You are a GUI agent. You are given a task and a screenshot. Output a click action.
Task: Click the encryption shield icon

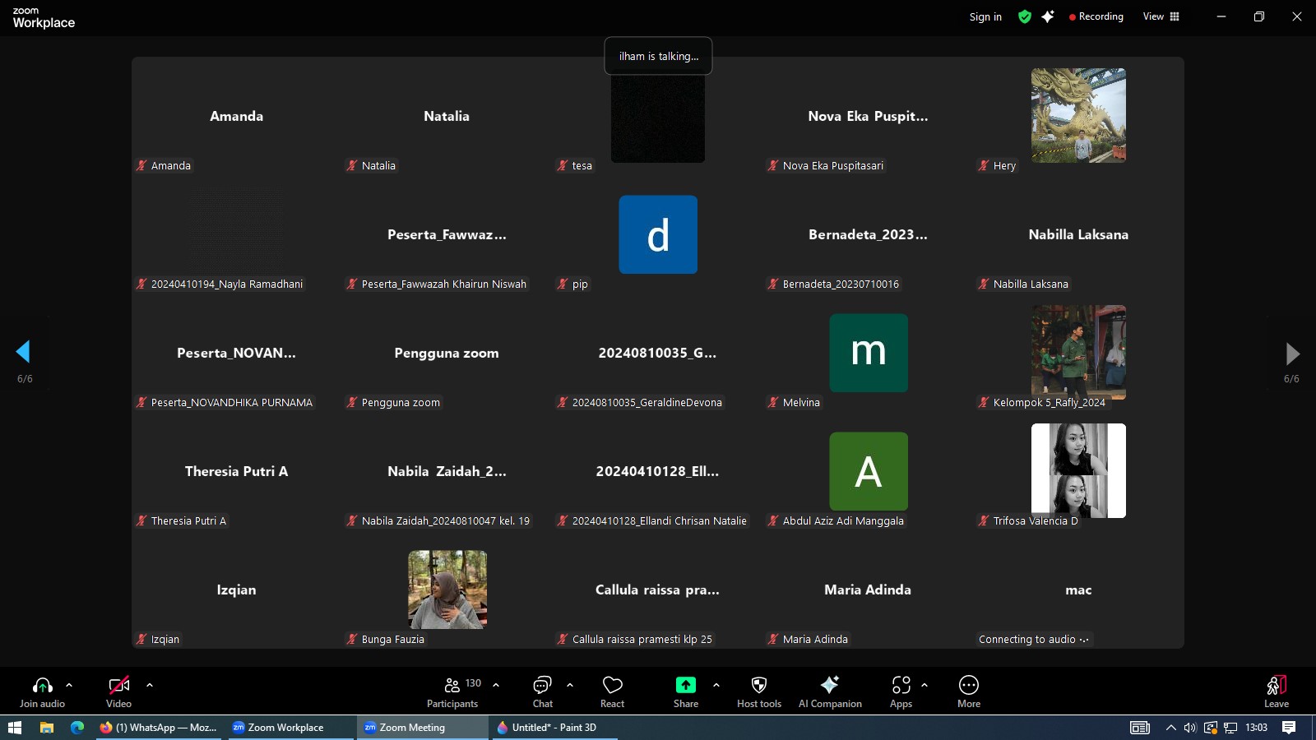1024,16
